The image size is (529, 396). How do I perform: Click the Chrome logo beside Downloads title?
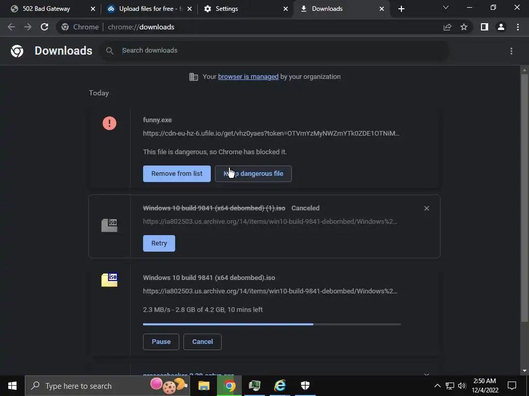click(x=17, y=51)
